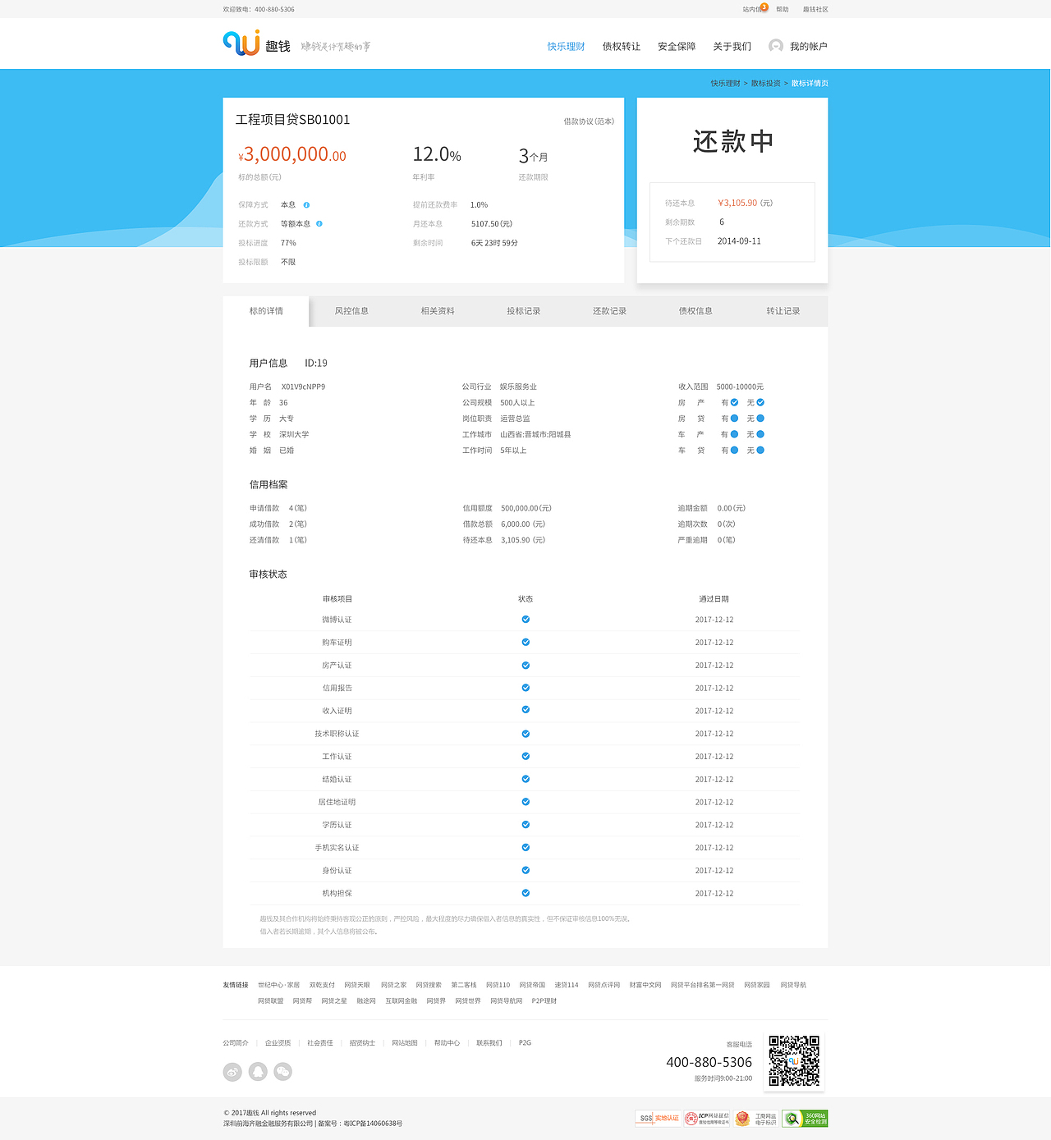
Task: Open the Weibo share icon in the footer
Action: 232,1071
